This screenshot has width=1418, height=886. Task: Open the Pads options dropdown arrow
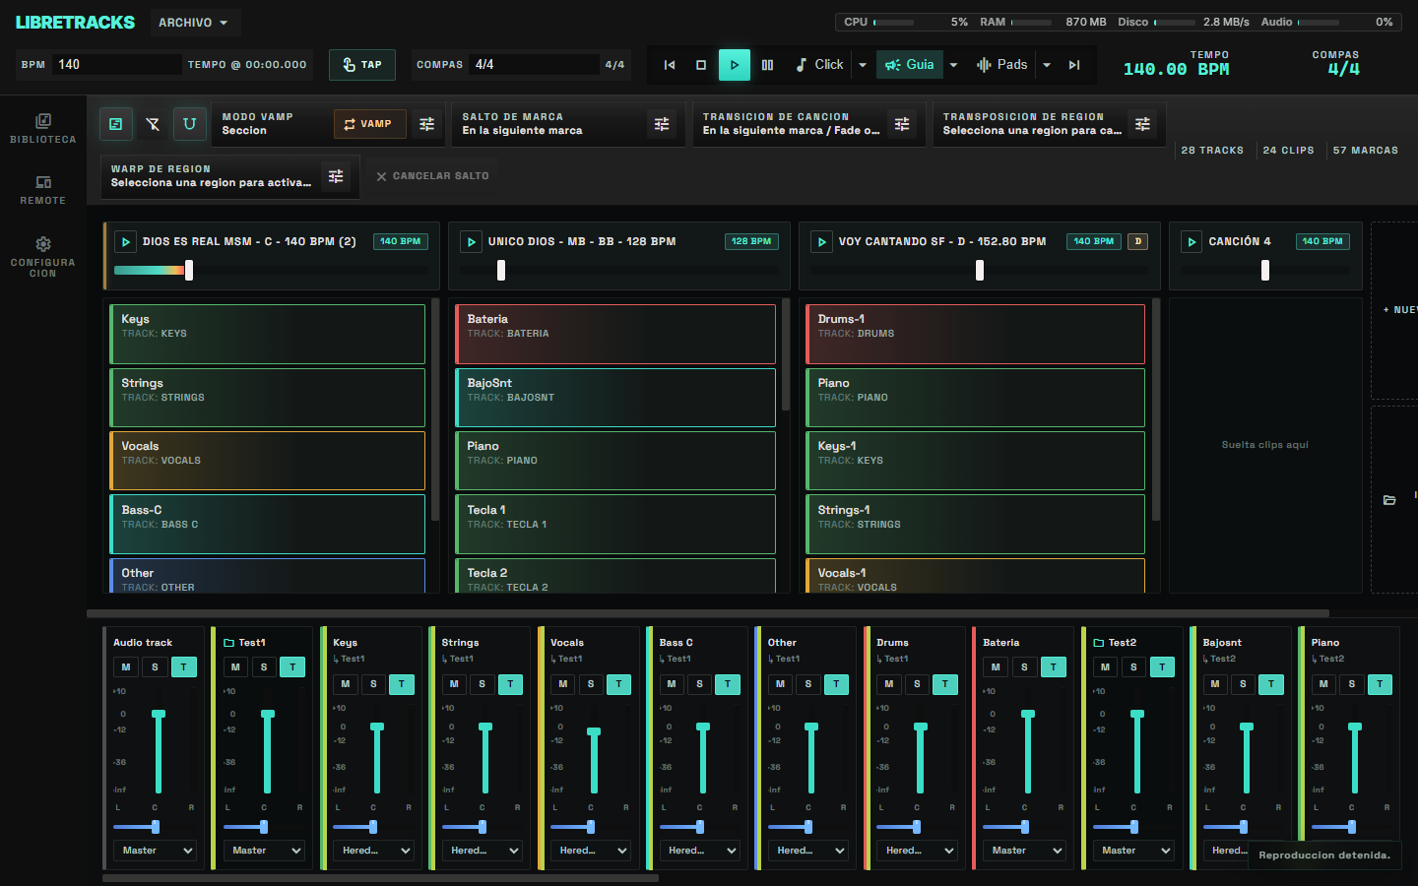point(1047,65)
